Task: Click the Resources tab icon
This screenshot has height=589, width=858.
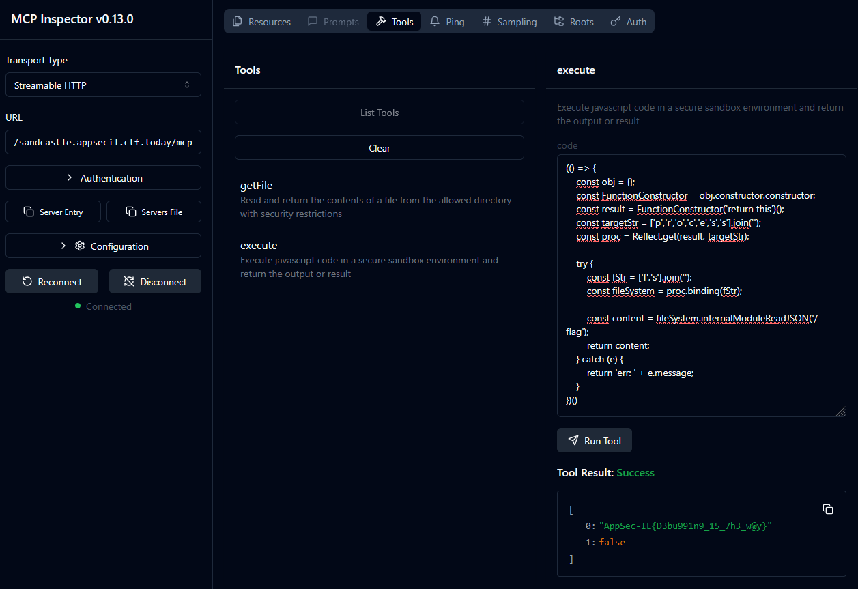Action: (x=238, y=22)
